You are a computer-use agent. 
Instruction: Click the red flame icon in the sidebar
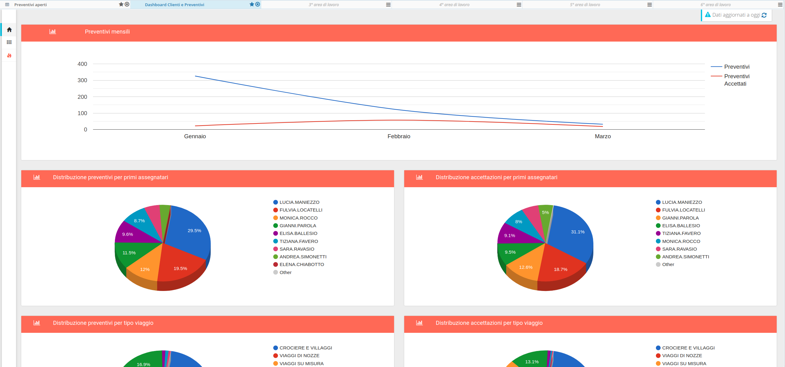click(9, 55)
